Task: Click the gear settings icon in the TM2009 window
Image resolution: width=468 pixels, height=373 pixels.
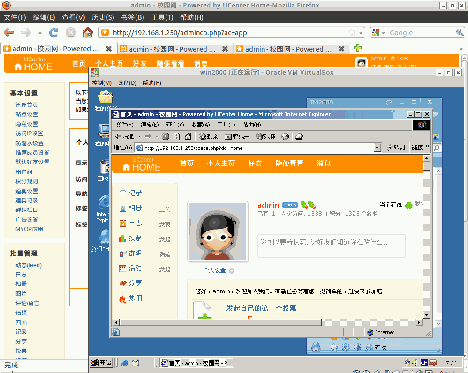Action: 346,347
